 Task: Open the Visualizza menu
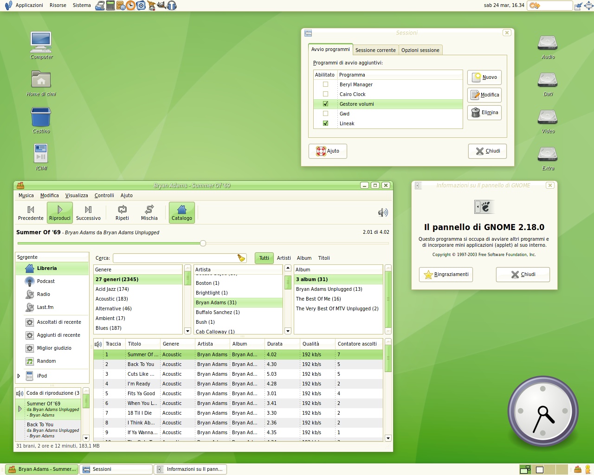tap(77, 195)
